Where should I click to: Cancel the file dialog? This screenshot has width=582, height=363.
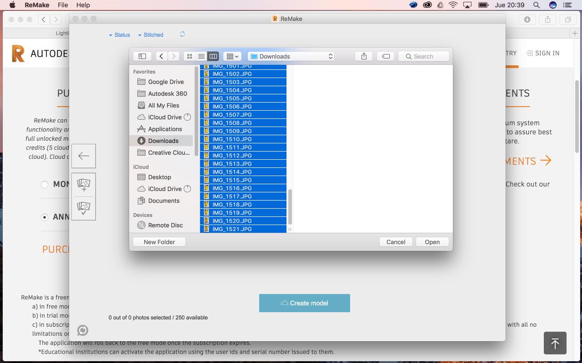396,242
